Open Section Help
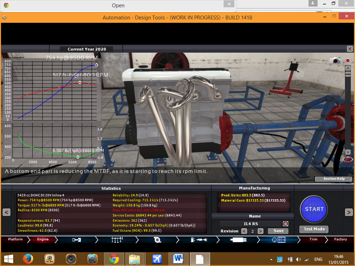355x266 pixels. (334, 179)
